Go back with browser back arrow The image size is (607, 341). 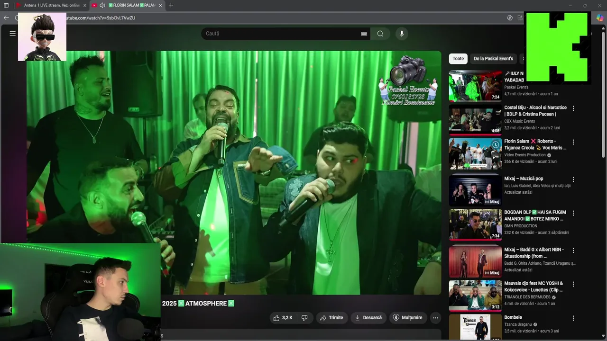point(6,18)
